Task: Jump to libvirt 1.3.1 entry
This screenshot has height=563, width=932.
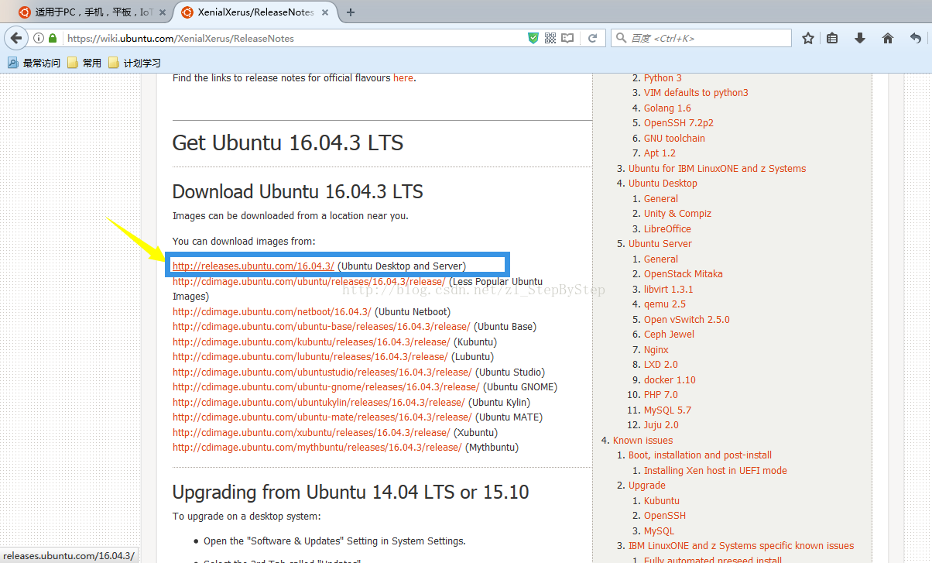Action: pos(669,289)
